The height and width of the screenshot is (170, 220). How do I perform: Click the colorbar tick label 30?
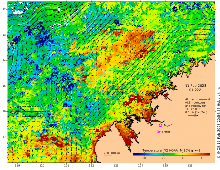[182, 158]
